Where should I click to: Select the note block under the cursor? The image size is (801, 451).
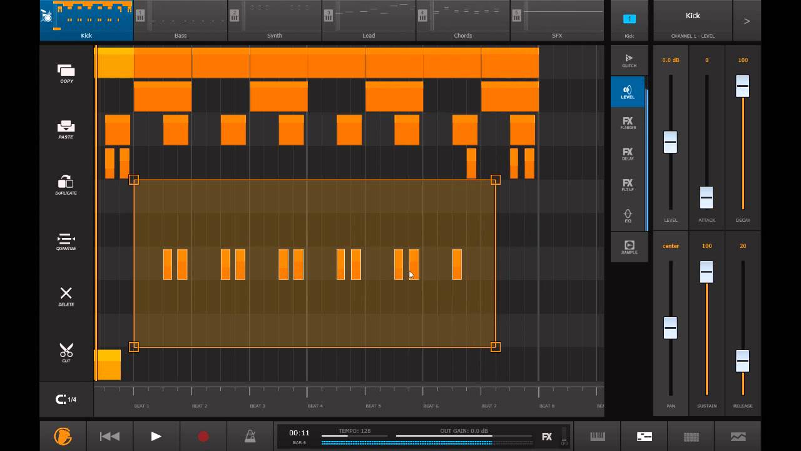click(x=414, y=264)
